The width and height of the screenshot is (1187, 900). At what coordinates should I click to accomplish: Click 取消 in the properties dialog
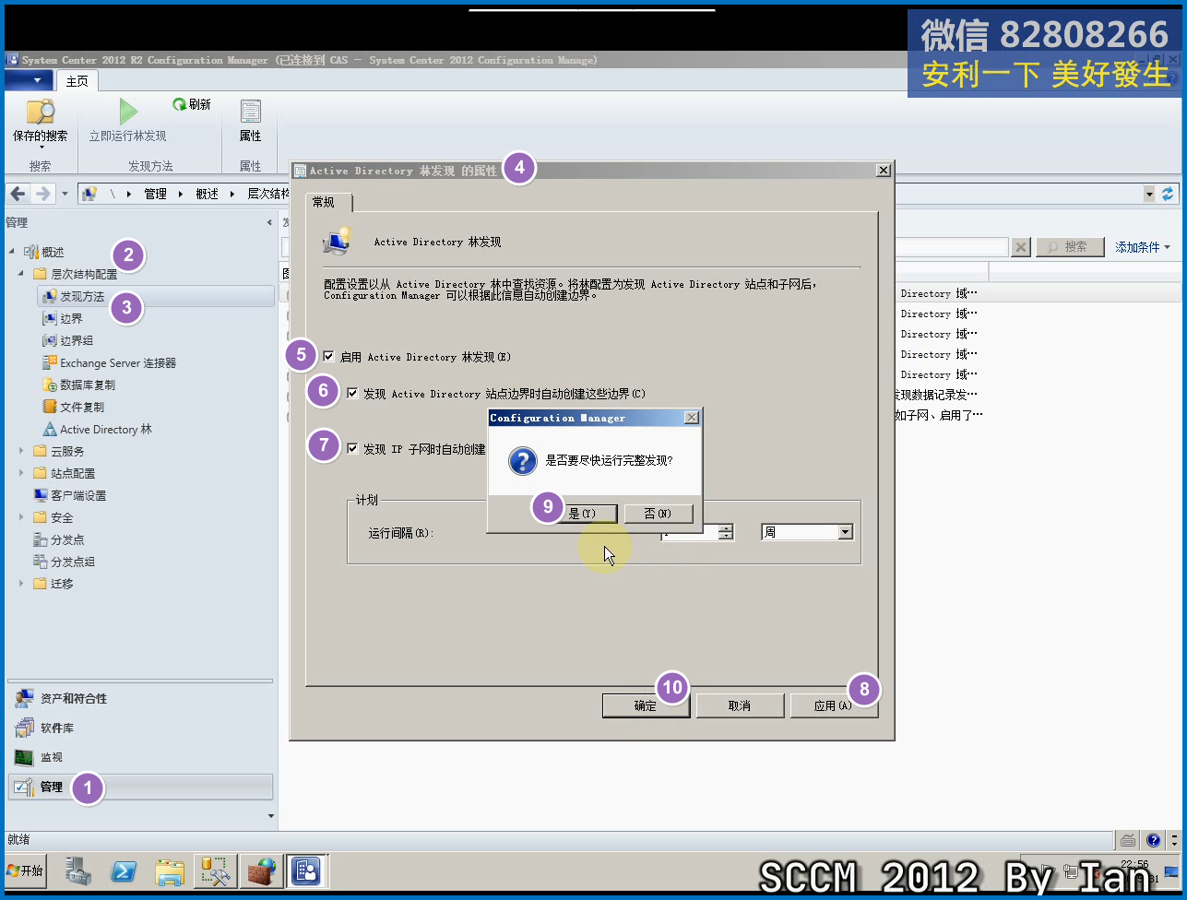pos(740,705)
